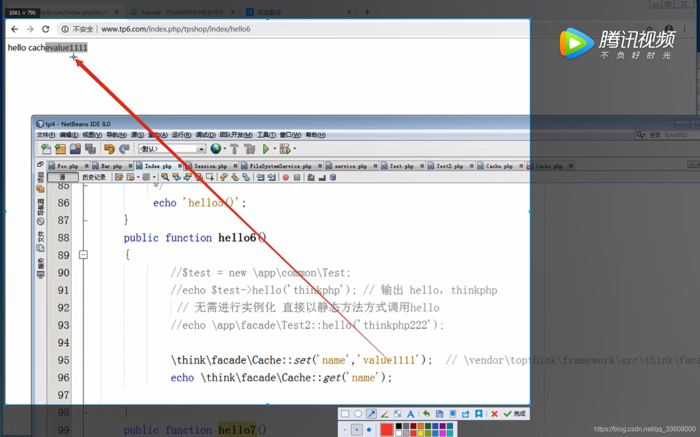Image resolution: width=700 pixels, height=437 pixels.
Task: Pick the black color swatch
Action: coord(399,426)
